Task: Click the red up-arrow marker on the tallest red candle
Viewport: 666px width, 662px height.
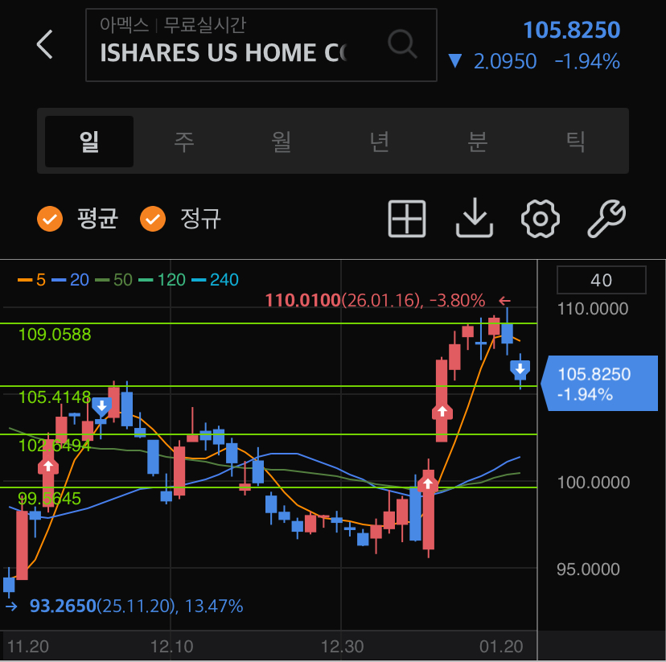Action: 442,412
